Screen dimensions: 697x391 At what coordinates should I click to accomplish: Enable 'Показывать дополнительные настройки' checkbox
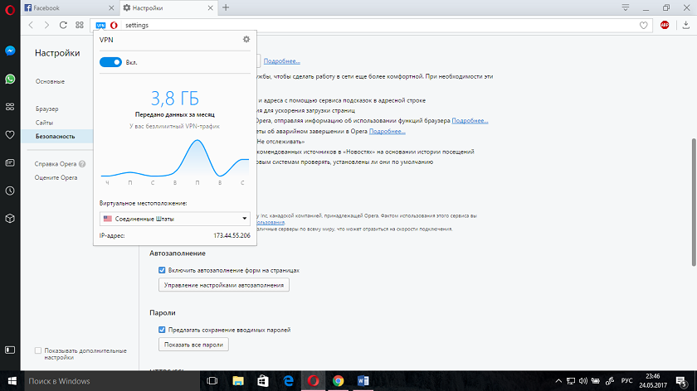tap(38, 350)
